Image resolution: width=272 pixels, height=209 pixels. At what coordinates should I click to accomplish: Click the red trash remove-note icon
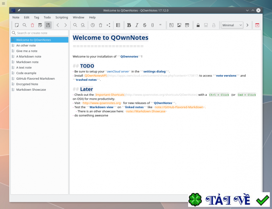(x=32, y=25)
